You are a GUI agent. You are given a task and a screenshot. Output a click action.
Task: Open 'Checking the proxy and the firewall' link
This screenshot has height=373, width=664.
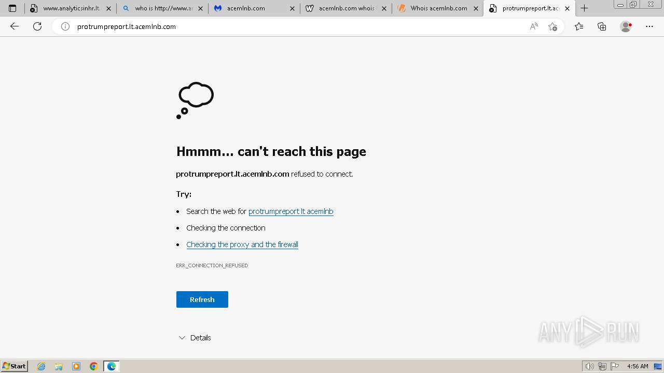click(x=242, y=245)
